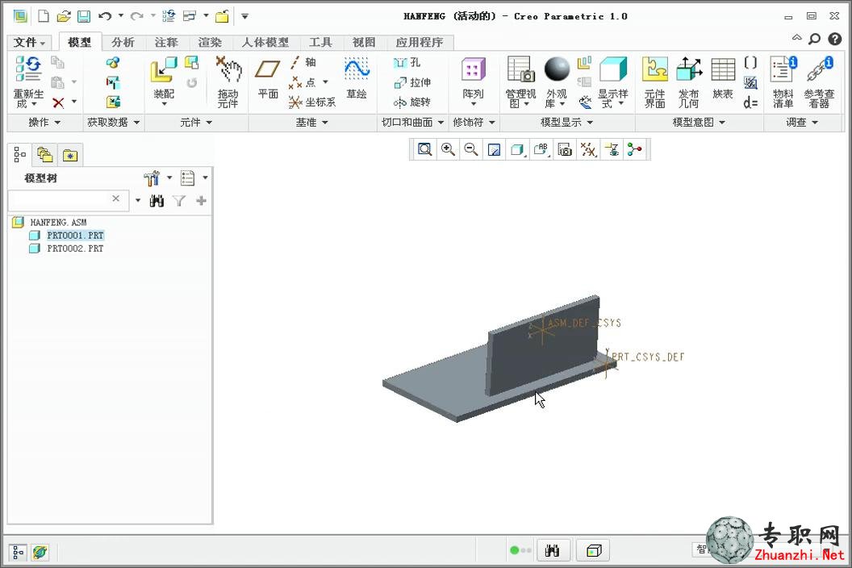Viewport: 852px width, 568px height.
Task: Expand the 操作 group dropdown
Action: coord(44,123)
